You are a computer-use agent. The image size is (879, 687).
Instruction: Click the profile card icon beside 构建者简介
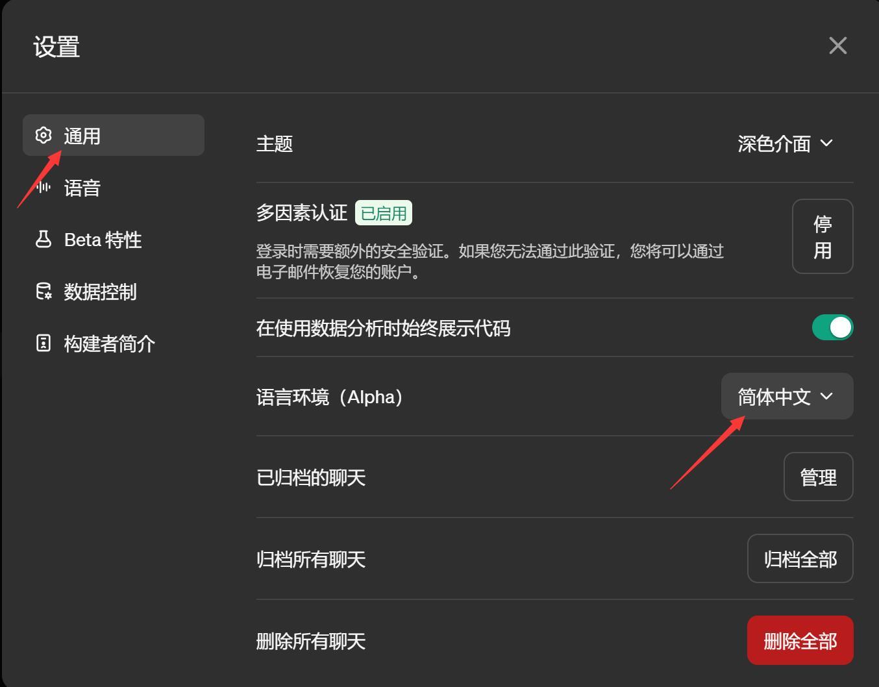tap(43, 343)
